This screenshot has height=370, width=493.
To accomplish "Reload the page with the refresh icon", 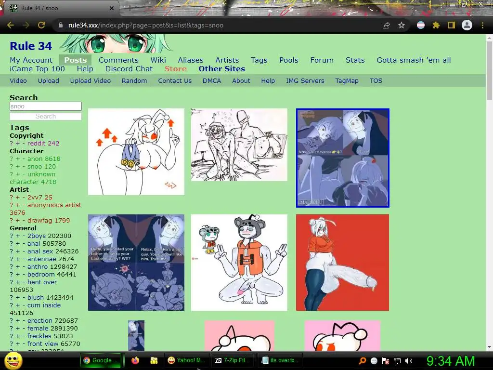I will tap(41, 25).
